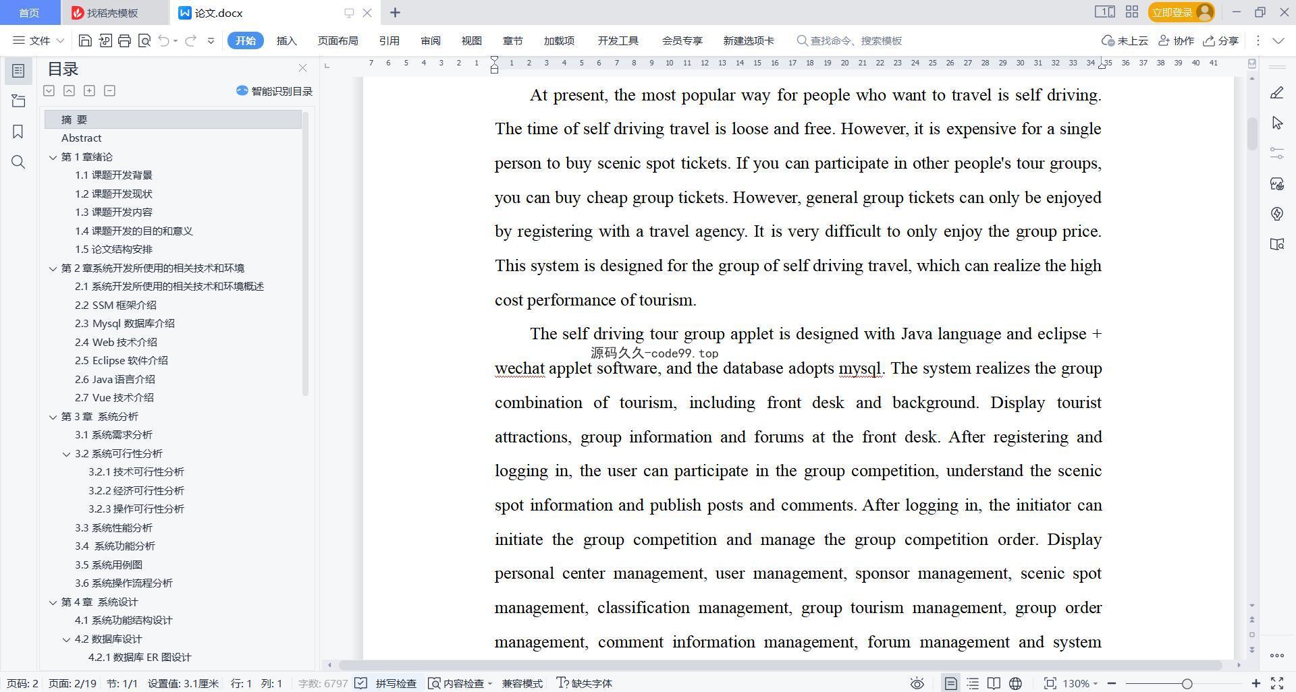Click 缺失字体 in status bar
The width and height of the screenshot is (1296, 692).
point(584,683)
